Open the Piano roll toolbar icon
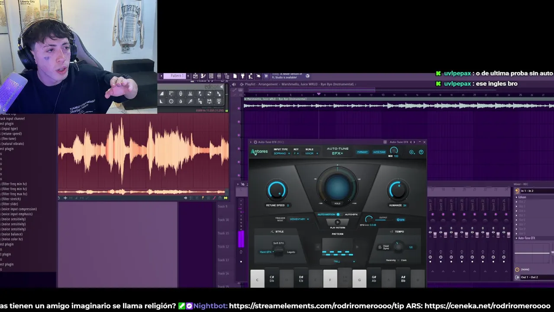554x312 pixels. (203, 76)
